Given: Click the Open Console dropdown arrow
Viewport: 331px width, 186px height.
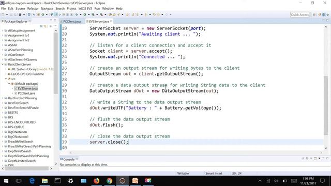Looking at the screenshot, I should coord(319,158).
